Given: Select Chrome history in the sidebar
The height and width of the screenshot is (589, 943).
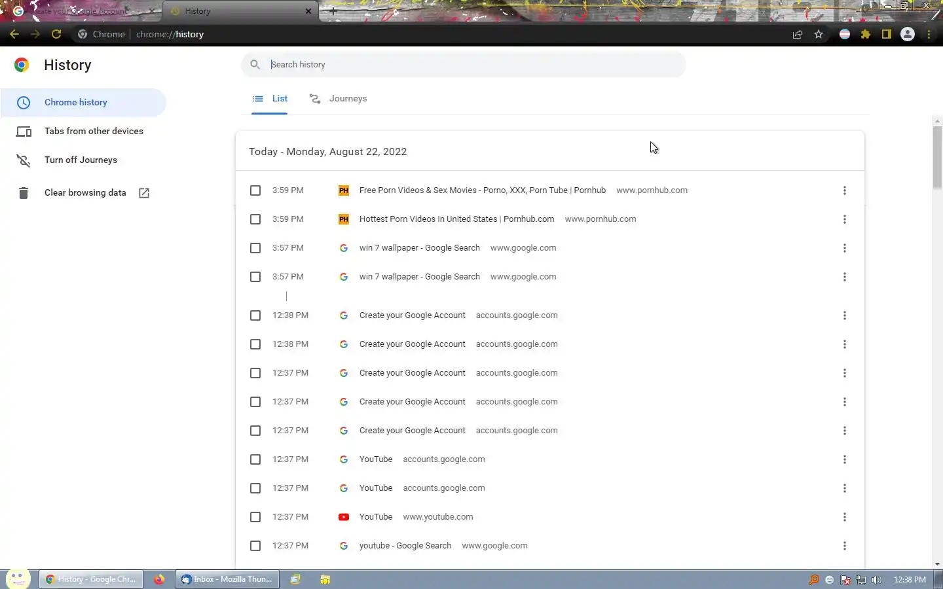Looking at the screenshot, I should click(x=84, y=103).
